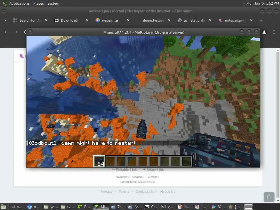The height and width of the screenshot is (210, 280).
Task: Go forward in Chromium
Action: pos(16,32)
